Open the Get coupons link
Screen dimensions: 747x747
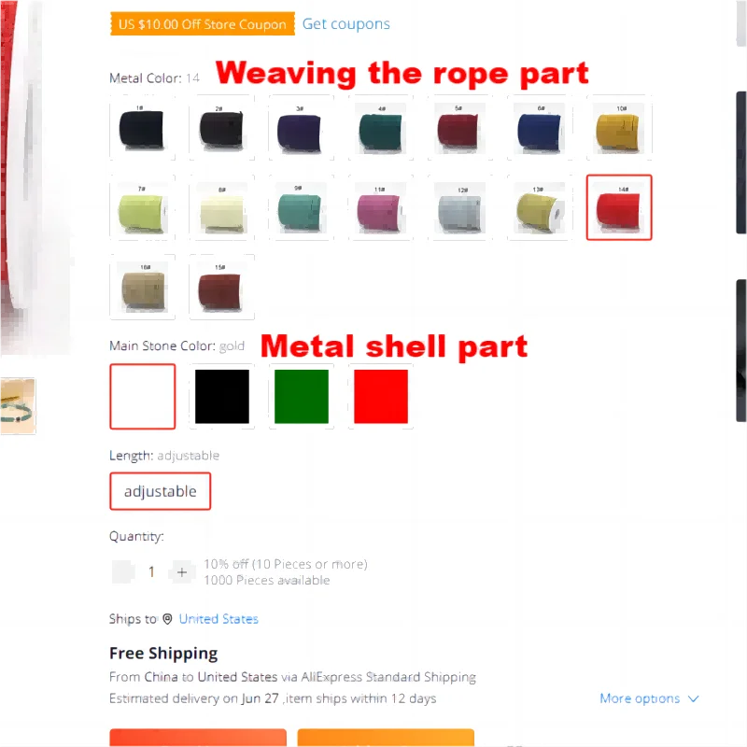click(346, 24)
